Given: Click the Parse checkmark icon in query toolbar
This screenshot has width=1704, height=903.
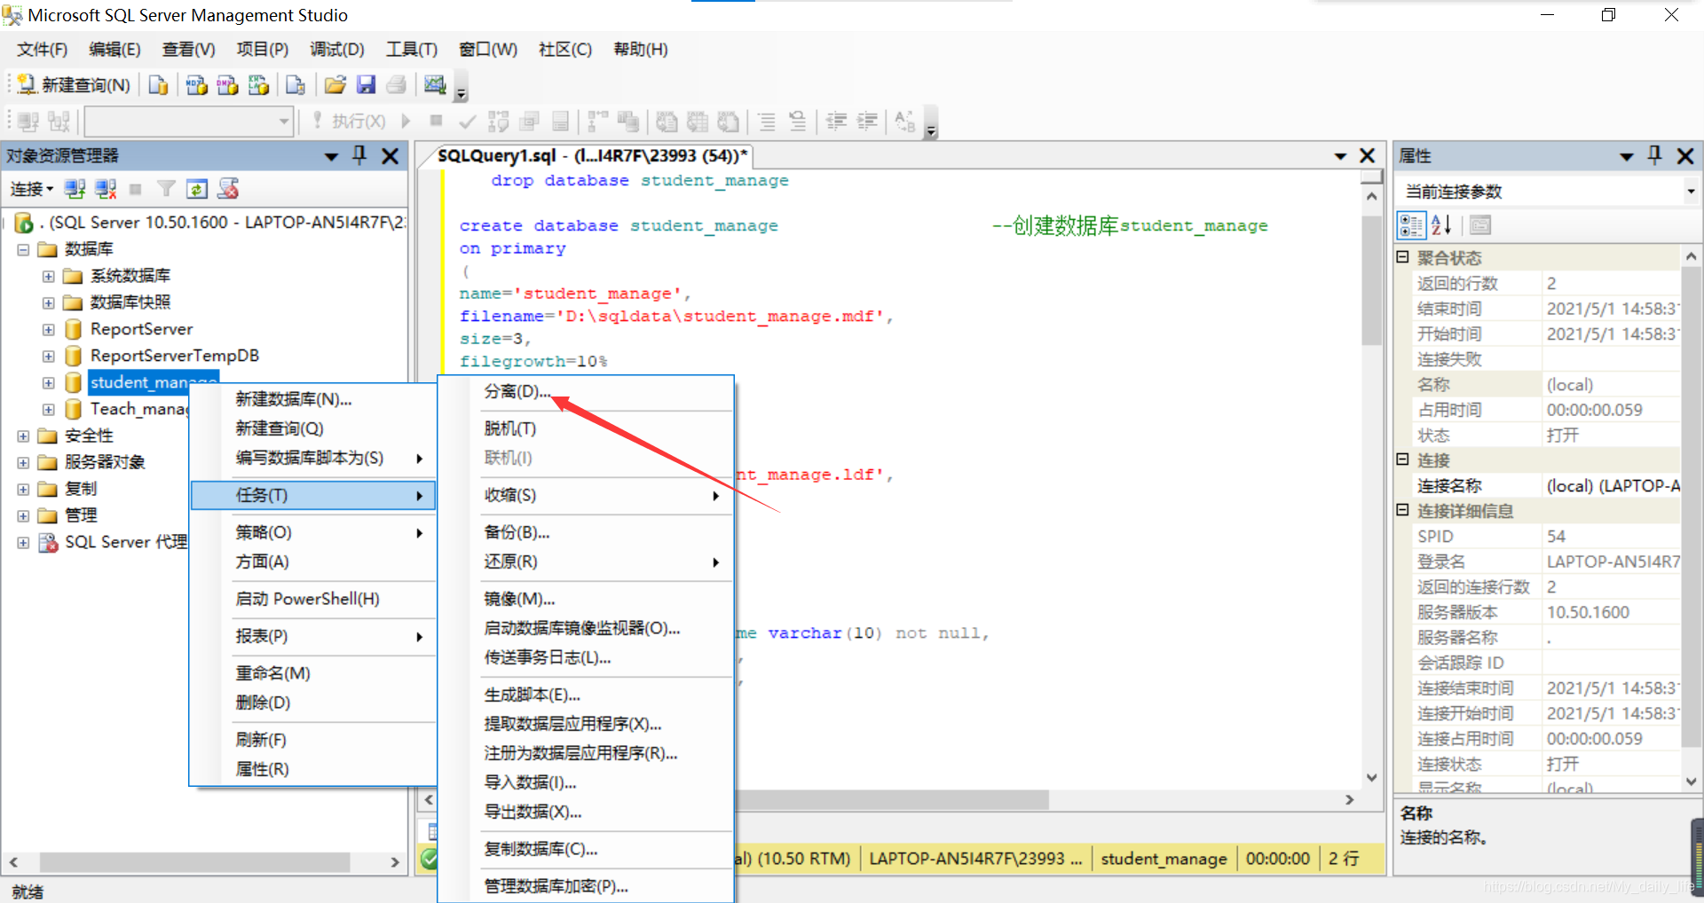Looking at the screenshot, I should (x=468, y=122).
